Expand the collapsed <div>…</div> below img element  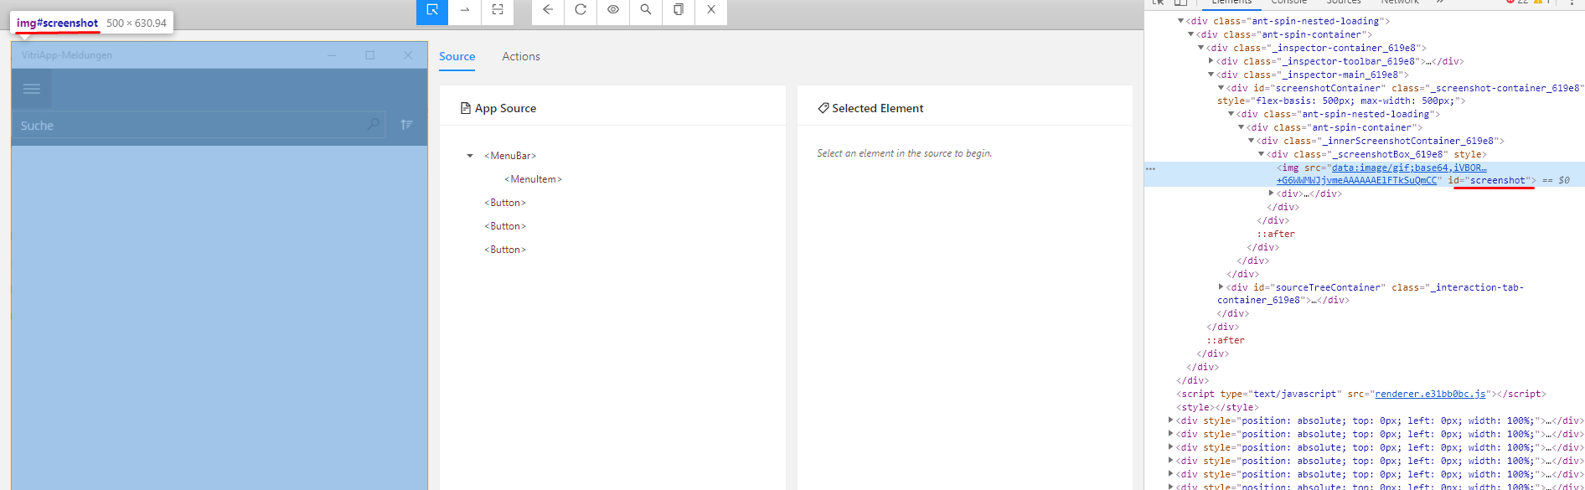point(1272,193)
